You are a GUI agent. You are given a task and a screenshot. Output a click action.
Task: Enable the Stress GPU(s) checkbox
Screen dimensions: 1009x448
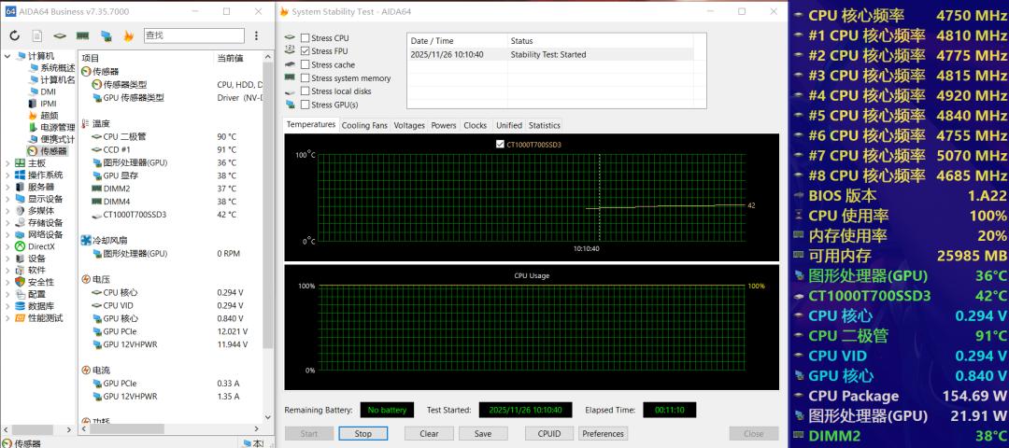(306, 105)
